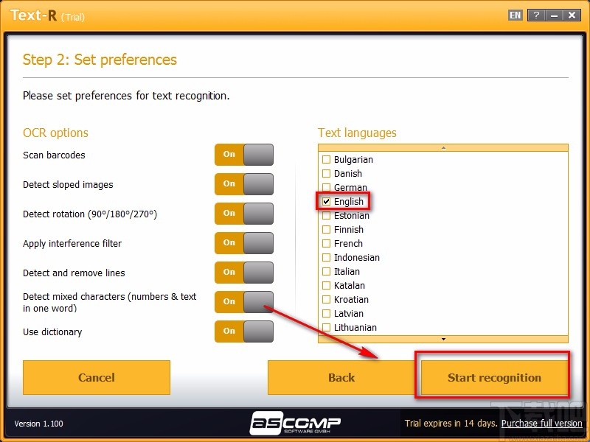This screenshot has height=442, width=590.
Task: Toggle the Scan barcodes switch
Action: (x=244, y=155)
